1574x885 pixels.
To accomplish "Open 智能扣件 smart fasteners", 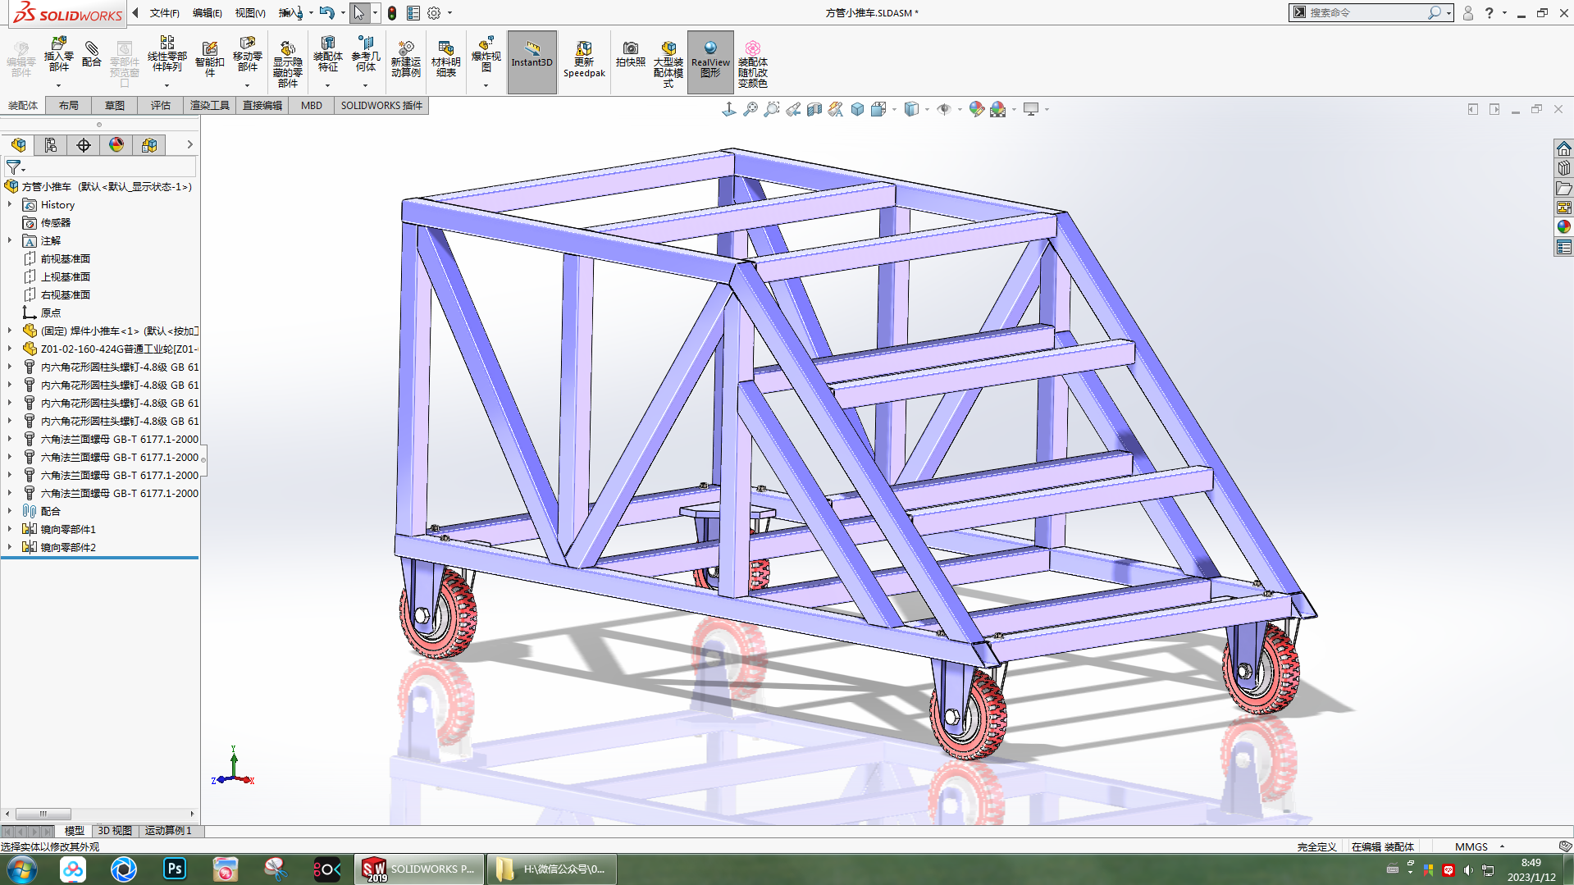I will [209, 59].
